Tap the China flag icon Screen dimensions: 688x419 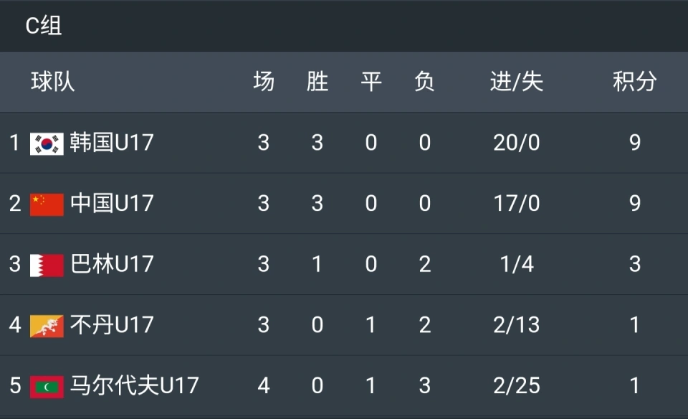pos(47,204)
